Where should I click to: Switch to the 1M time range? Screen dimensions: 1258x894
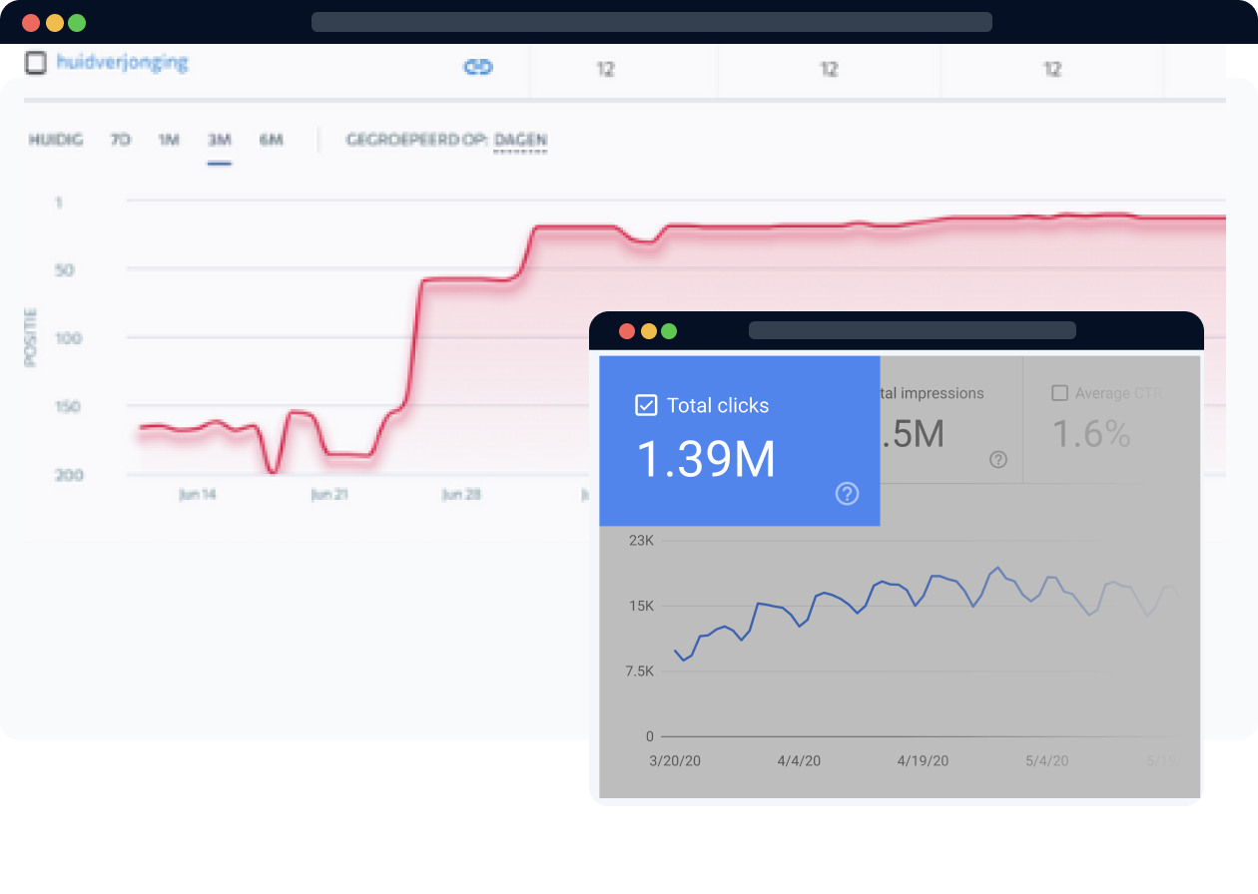169,140
